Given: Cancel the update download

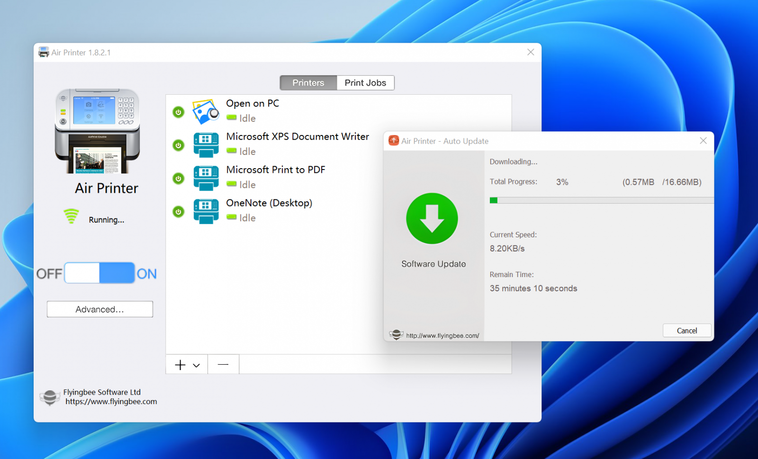Looking at the screenshot, I should click(x=687, y=331).
